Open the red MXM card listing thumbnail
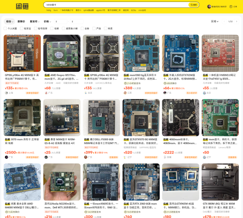Image resolution: width=243 pixels, height=218 pixels. pos(220,53)
